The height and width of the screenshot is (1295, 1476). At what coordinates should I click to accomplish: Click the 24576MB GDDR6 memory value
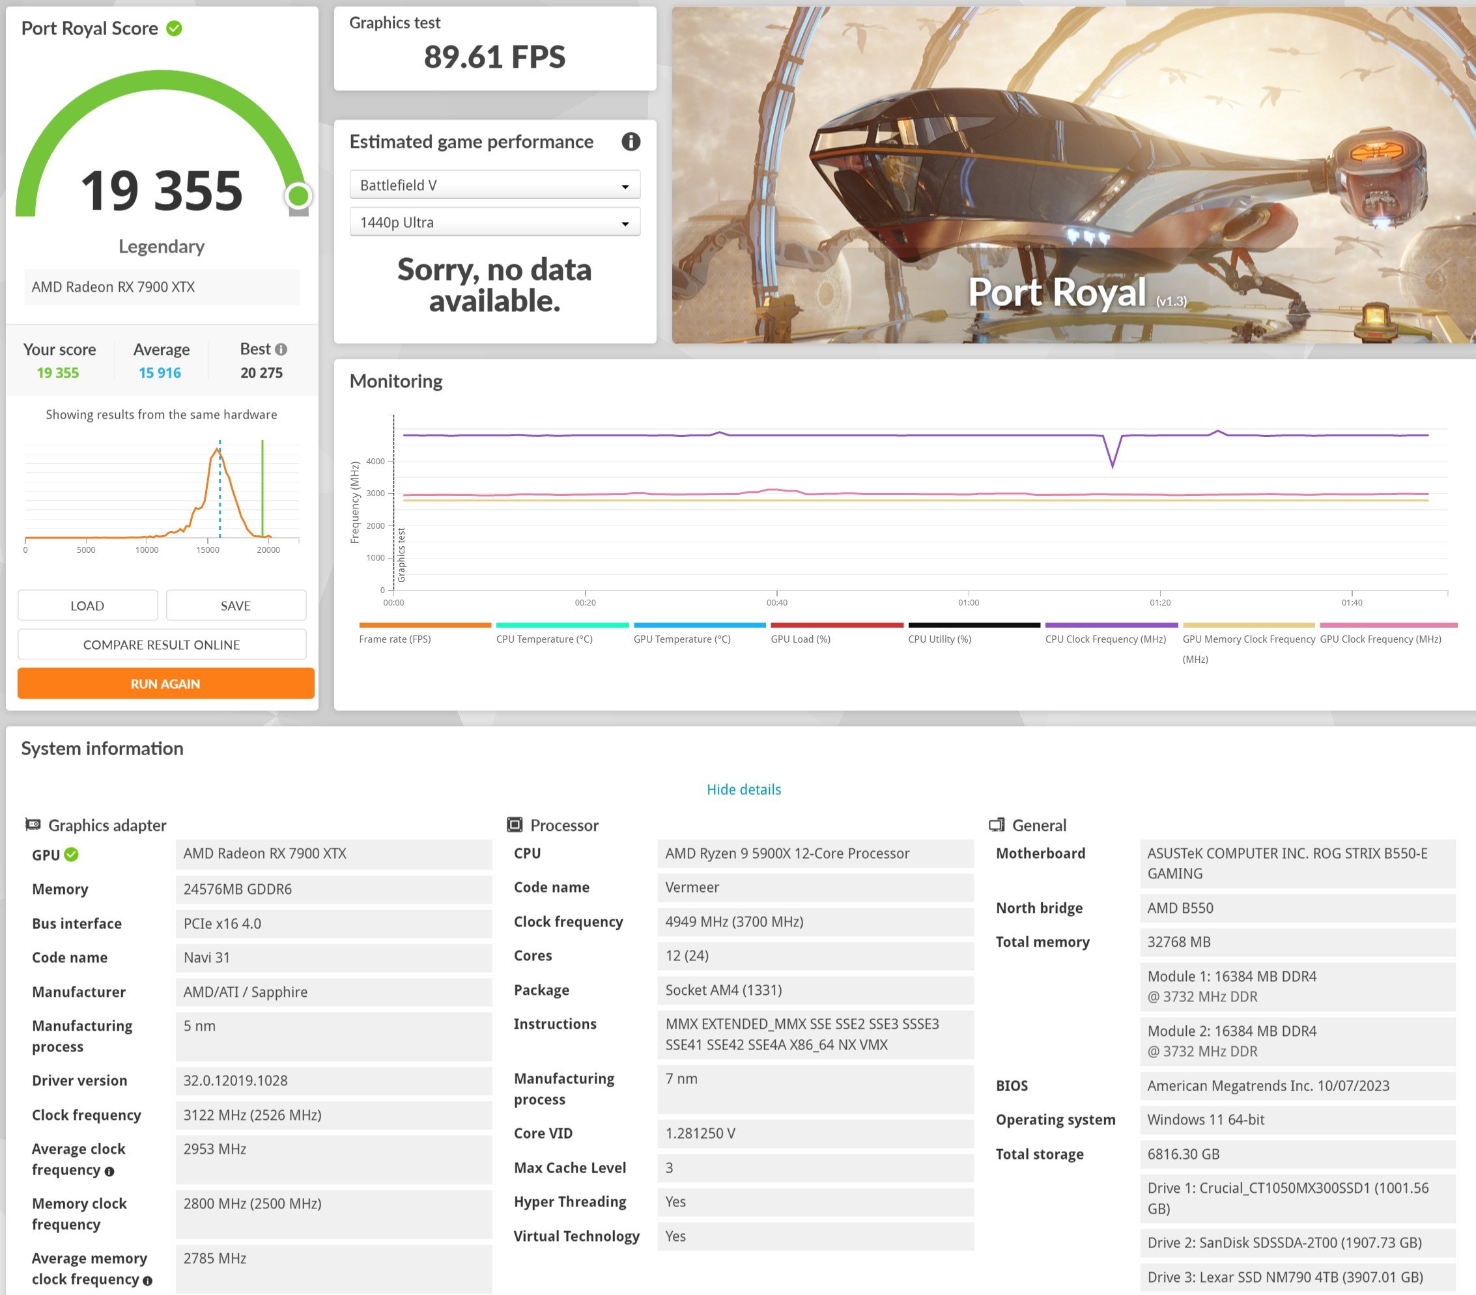[334, 889]
